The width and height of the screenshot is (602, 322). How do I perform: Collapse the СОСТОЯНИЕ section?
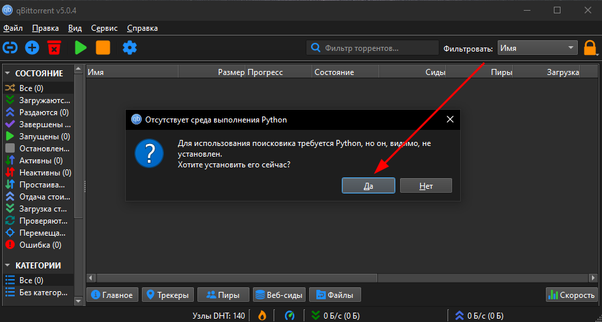[x=7, y=74]
